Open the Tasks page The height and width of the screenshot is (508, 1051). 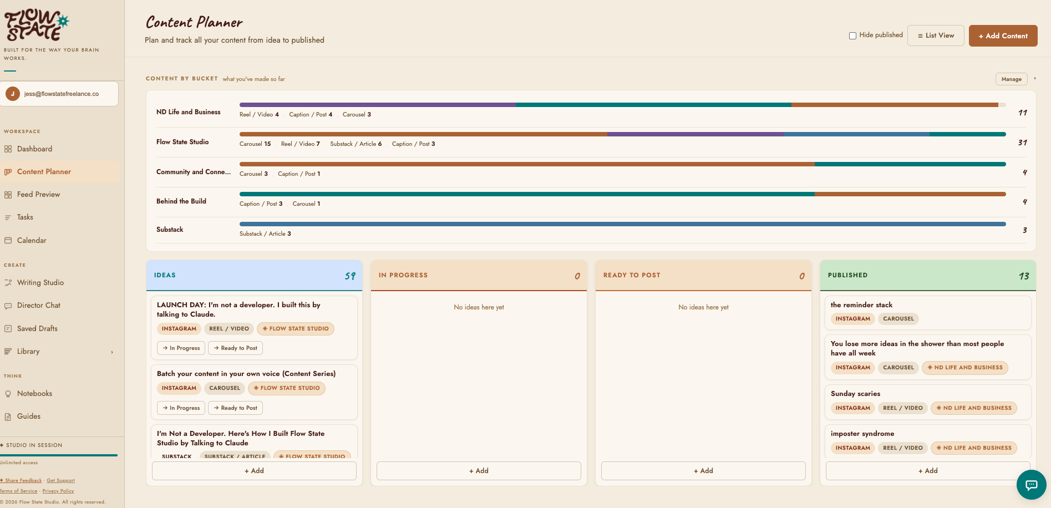tap(60, 217)
